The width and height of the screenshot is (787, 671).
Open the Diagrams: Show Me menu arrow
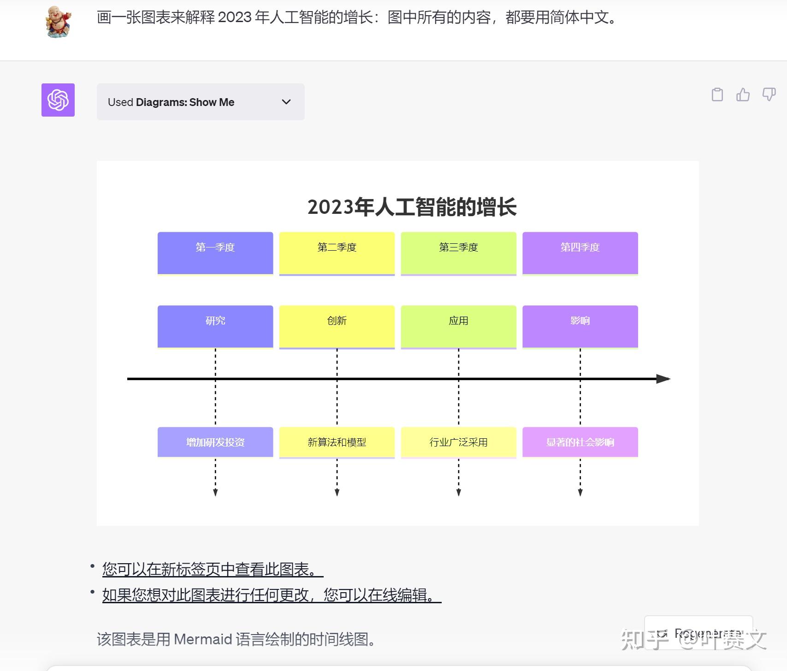tap(285, 102)
